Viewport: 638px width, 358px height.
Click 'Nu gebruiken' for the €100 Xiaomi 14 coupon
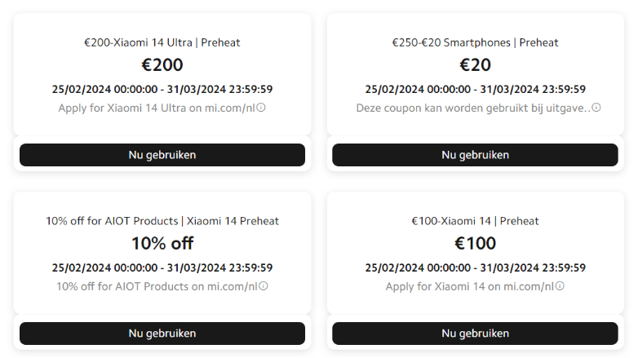click(475, 333)
